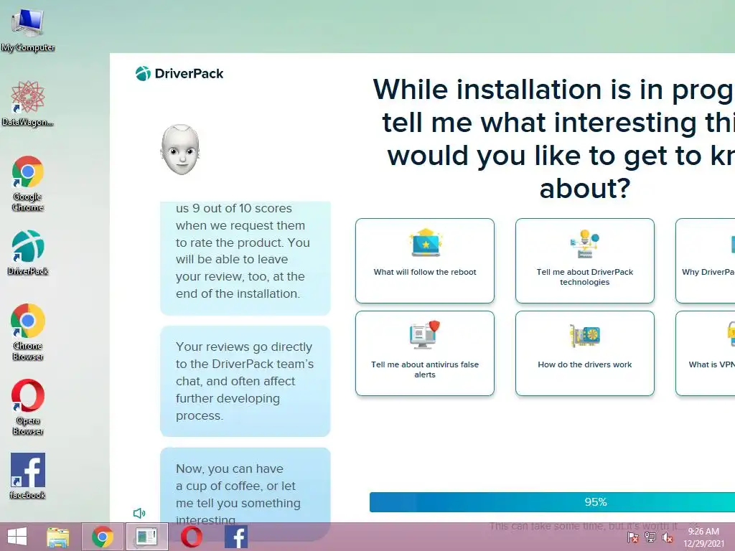
Task: Open the network status tray icon
Action: click(x=650, y=538)
